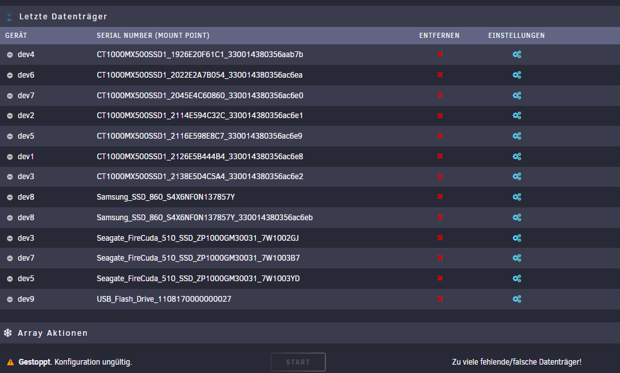Open settings for disk 2138E5D4C5A4
This screenshot has width=620, height=373.
coord(517,177)
